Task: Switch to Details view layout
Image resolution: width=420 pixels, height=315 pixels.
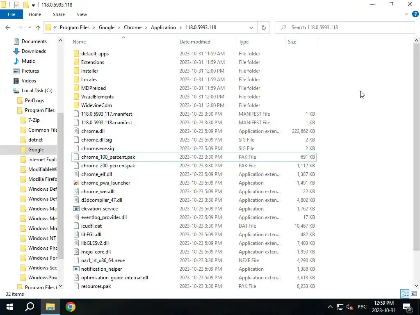Action: click(x=405, y=294)
